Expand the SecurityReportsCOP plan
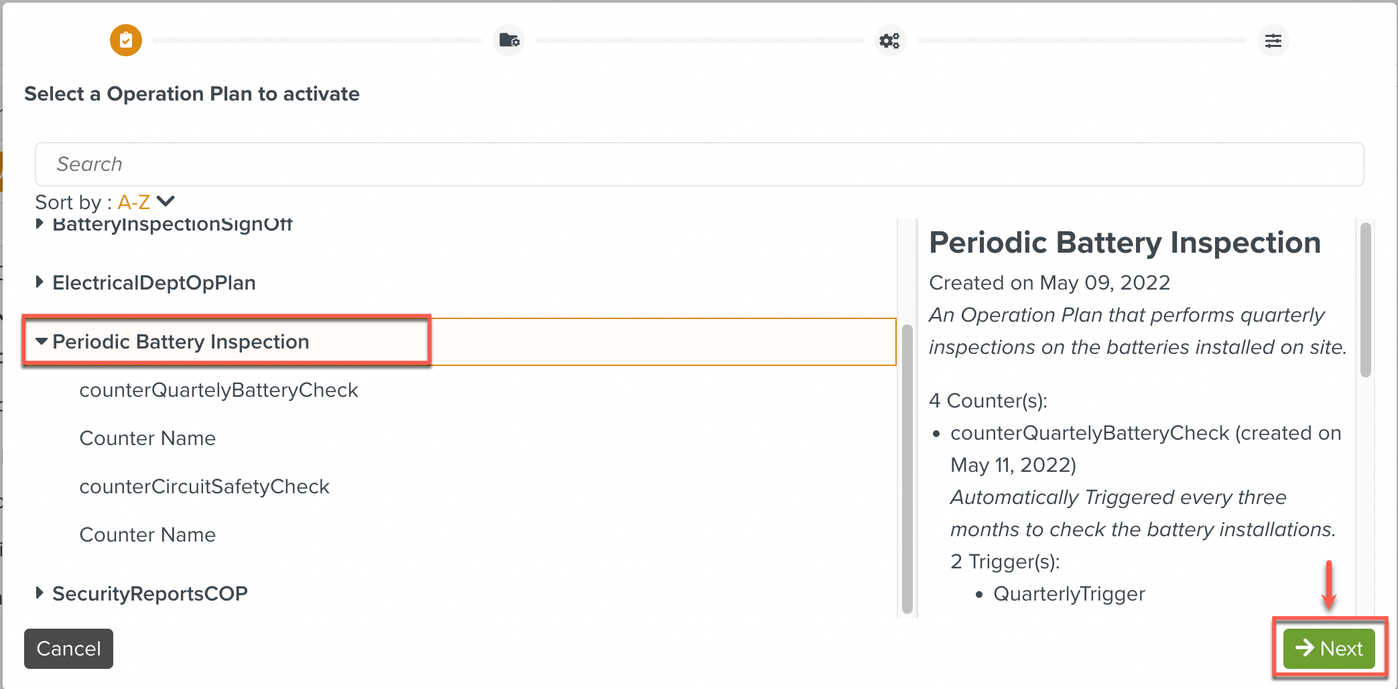Screen dimensions: 1398x689 tap(40, 592)
